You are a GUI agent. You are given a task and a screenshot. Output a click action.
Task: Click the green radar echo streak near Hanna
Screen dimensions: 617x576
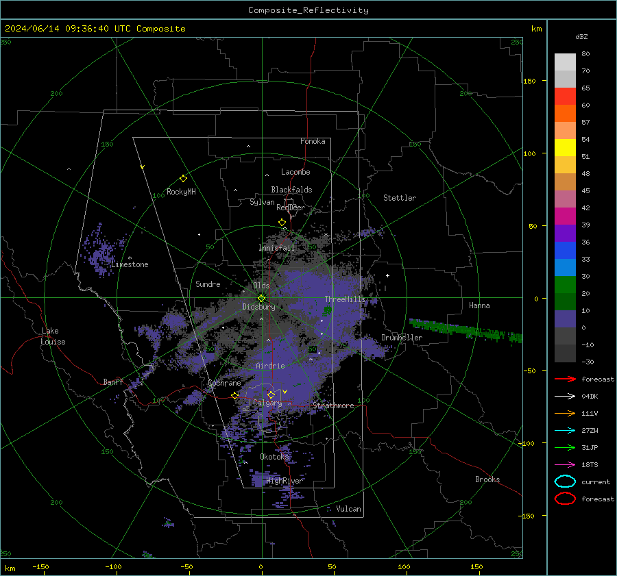point(466,331)
